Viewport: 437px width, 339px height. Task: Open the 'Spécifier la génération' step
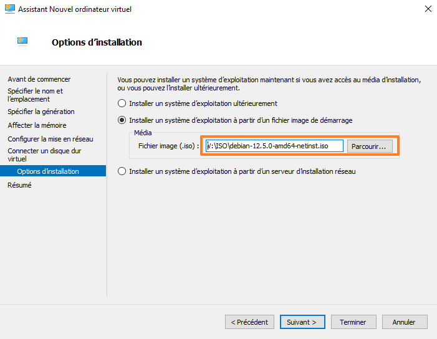point(41,112)
